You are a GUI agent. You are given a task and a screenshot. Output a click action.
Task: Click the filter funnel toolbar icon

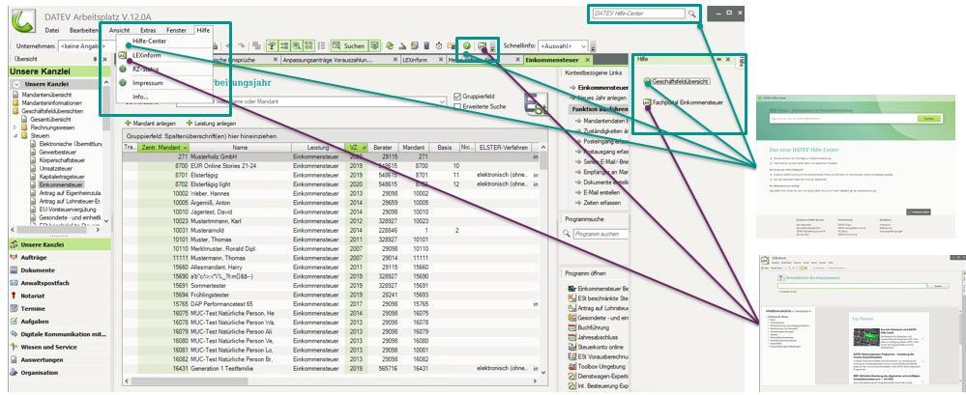(x=272, y=45)
